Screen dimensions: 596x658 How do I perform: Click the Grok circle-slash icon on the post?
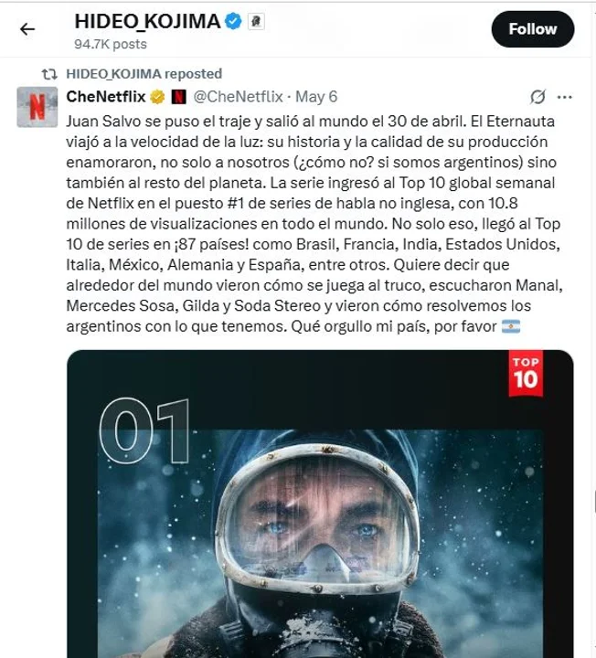[x=537, y=97]
